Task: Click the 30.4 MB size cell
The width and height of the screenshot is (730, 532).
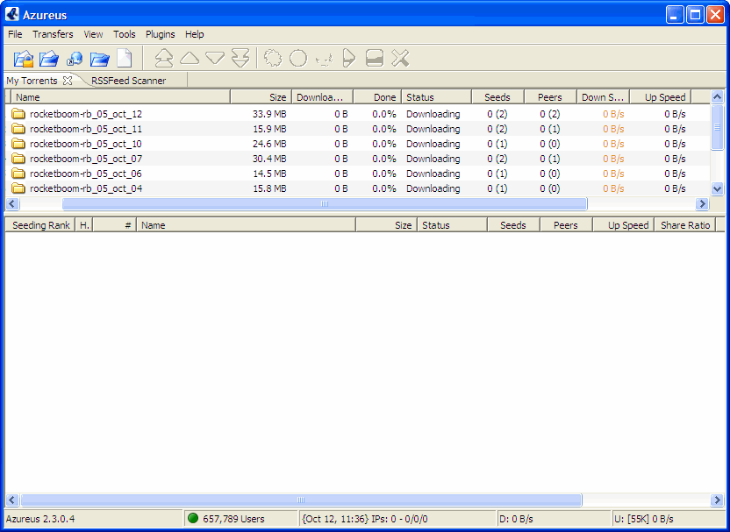Action: click(x=269, y=159)
